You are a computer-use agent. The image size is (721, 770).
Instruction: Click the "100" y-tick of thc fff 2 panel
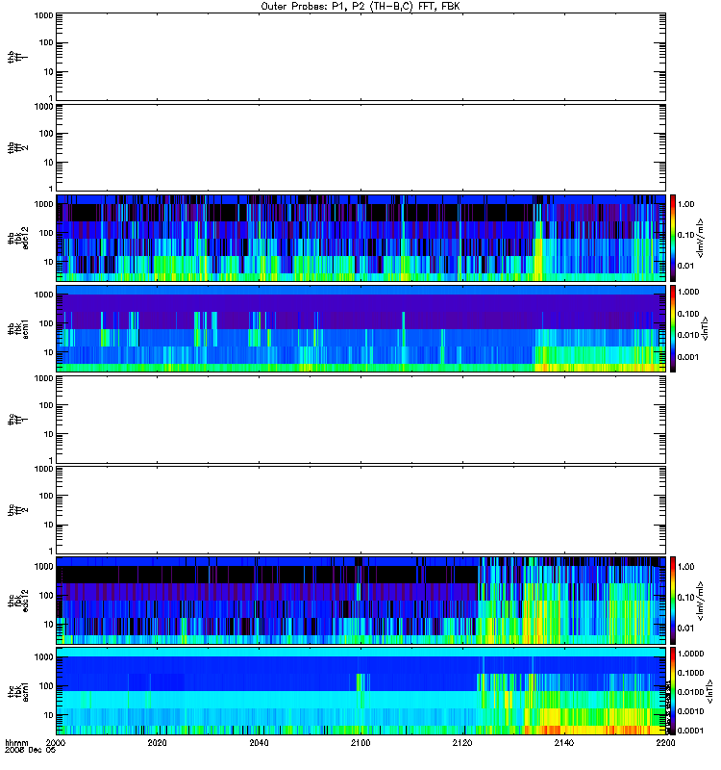point(46,496)
